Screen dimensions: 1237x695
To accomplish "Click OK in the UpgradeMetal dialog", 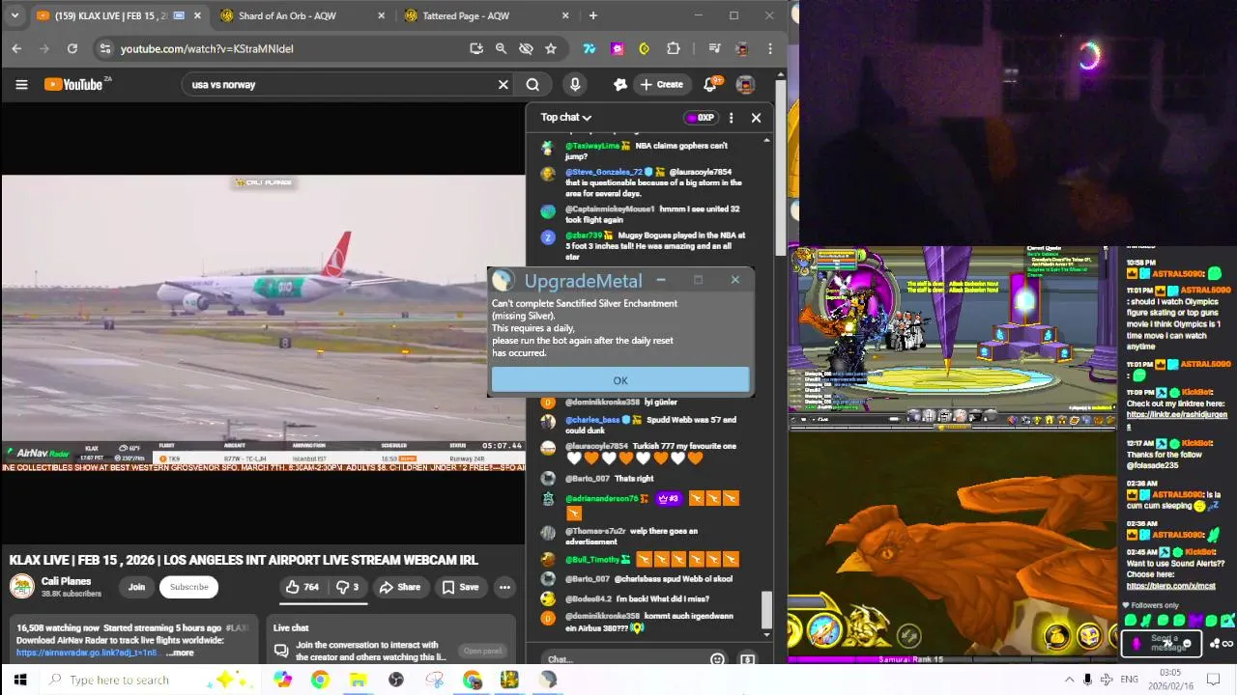I will [620, 380].
